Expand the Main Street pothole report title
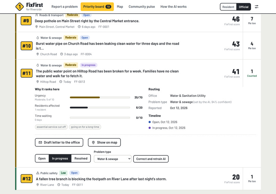This screenshot has height=194, width=276. pyautogui.click(x=87, y=21)
